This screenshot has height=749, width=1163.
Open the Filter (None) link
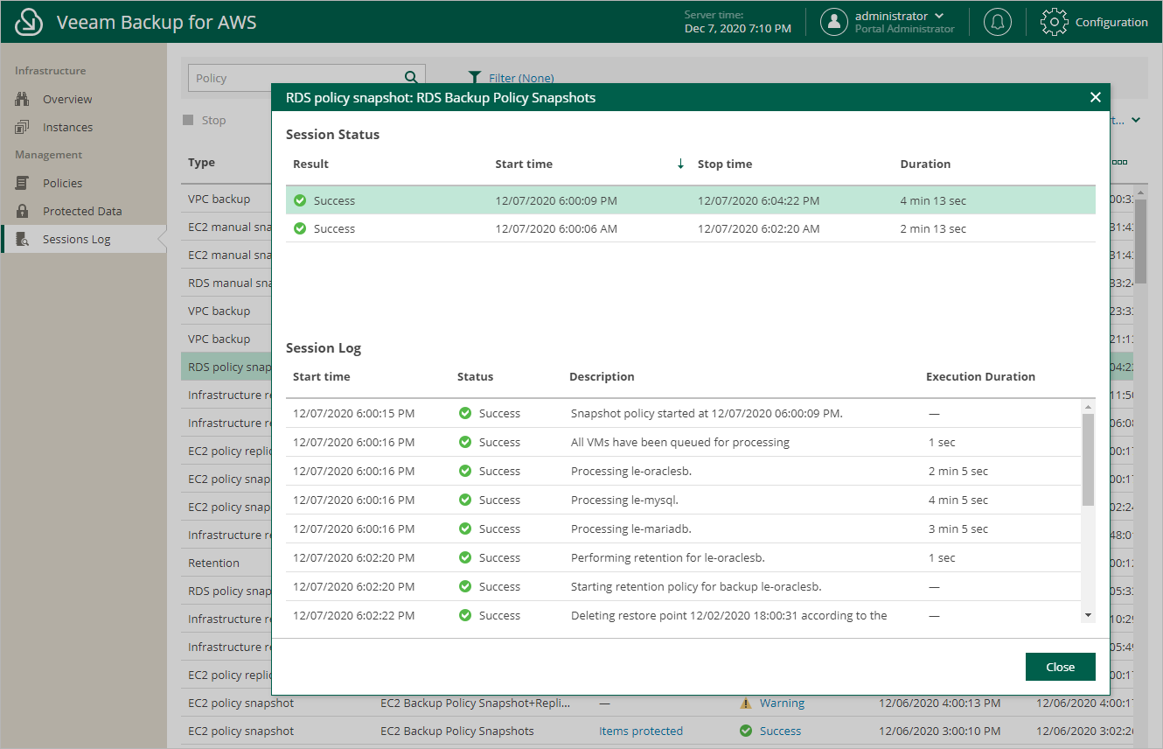click(521, 78)
